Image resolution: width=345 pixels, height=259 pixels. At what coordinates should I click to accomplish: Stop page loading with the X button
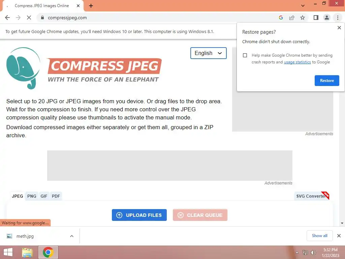click(29, 18)
